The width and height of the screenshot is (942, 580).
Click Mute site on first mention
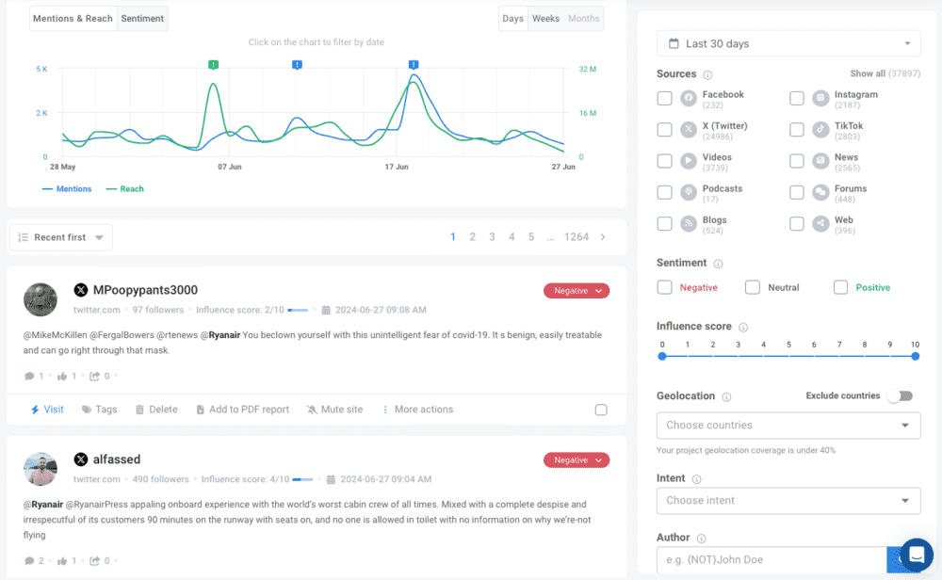pyautogui.click(x=334, y=410)
